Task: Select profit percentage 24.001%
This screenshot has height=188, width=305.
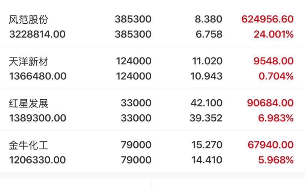Action: (274, 34)
